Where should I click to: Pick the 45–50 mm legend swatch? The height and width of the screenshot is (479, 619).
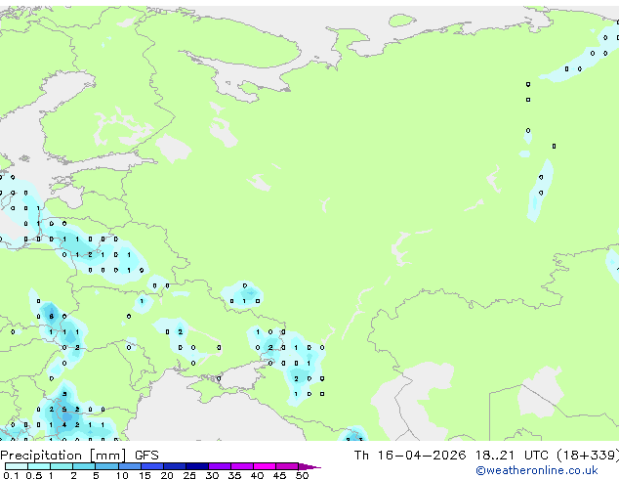(x=287, y=466)
